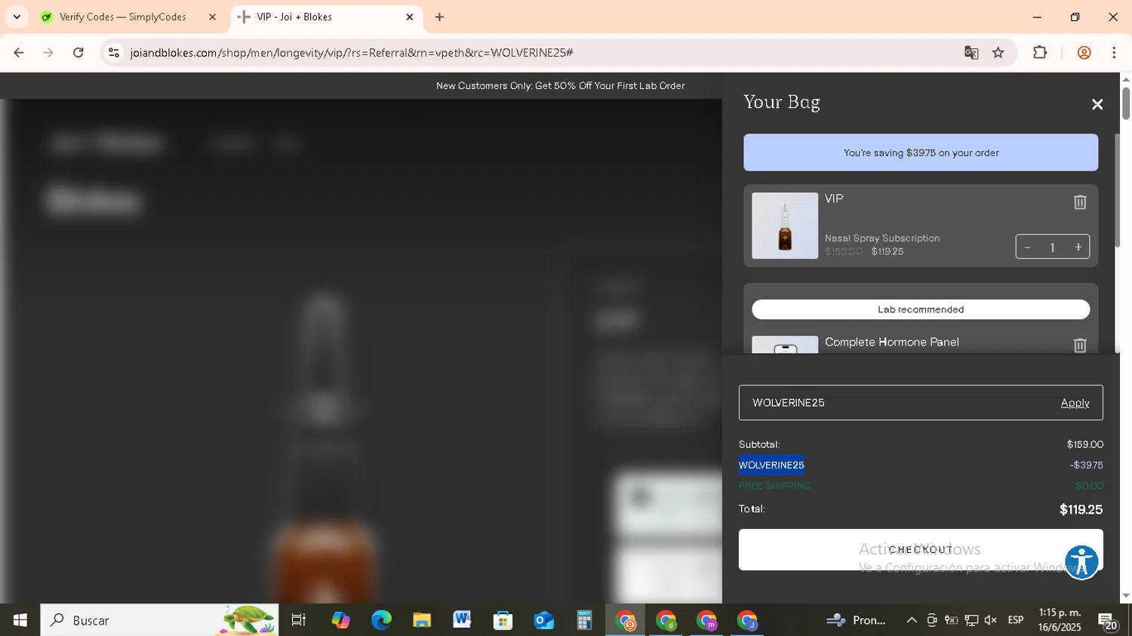Click the VIP nasal spray thumbnail
1132x636 pixels.
(785, 226)
